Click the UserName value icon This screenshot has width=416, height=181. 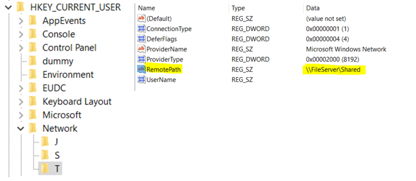click(141, 79)
